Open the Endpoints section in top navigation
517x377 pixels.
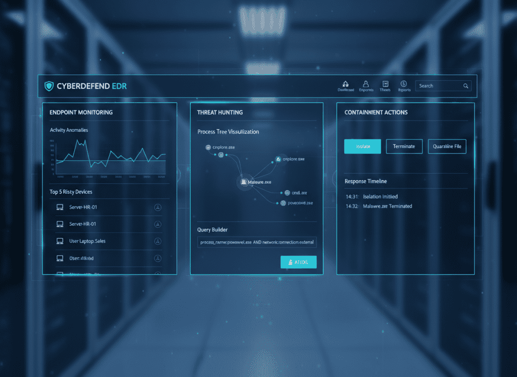coord(366,85)
